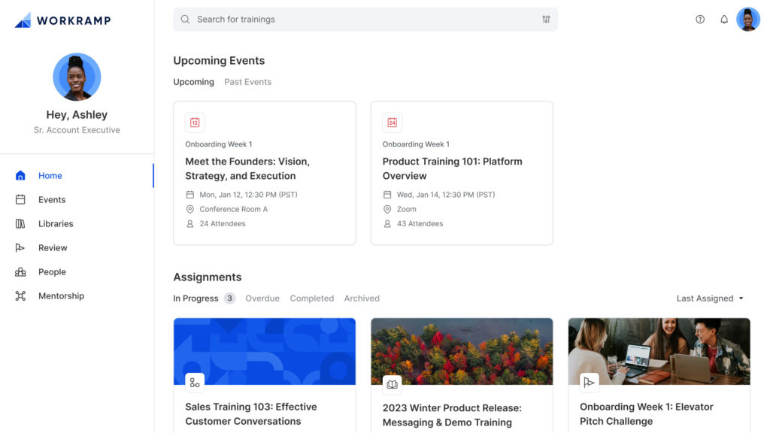Focus the Search for trainings field

click(365, 19)
